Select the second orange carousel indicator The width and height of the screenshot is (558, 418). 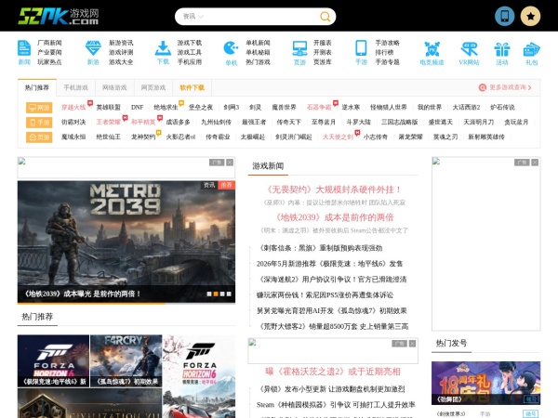216,294
